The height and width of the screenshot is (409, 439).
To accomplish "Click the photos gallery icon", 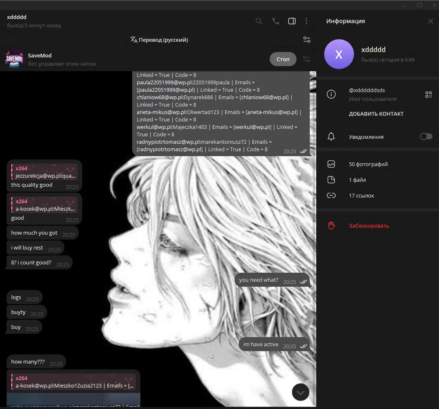I will pyautogui.click(x=331, y=164).
